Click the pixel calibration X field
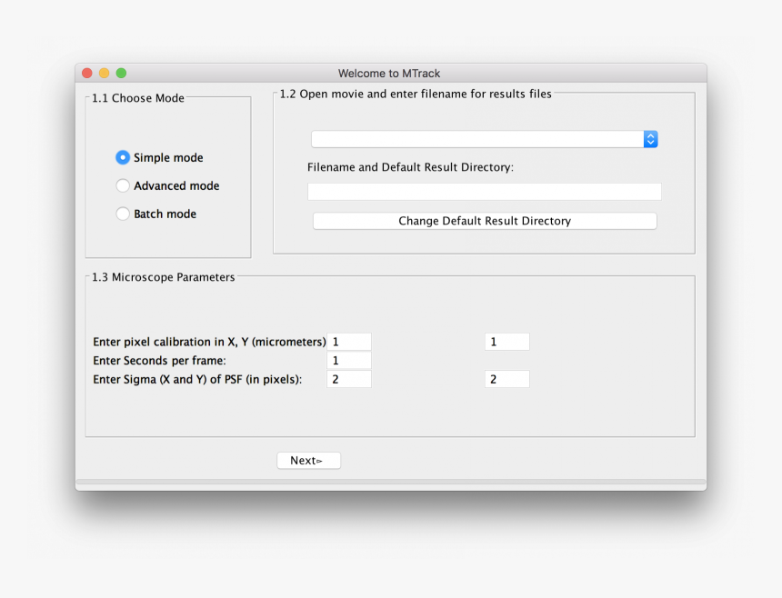This screenshot has width=782, height=598. pyautogui.click(x=349, y=341)
